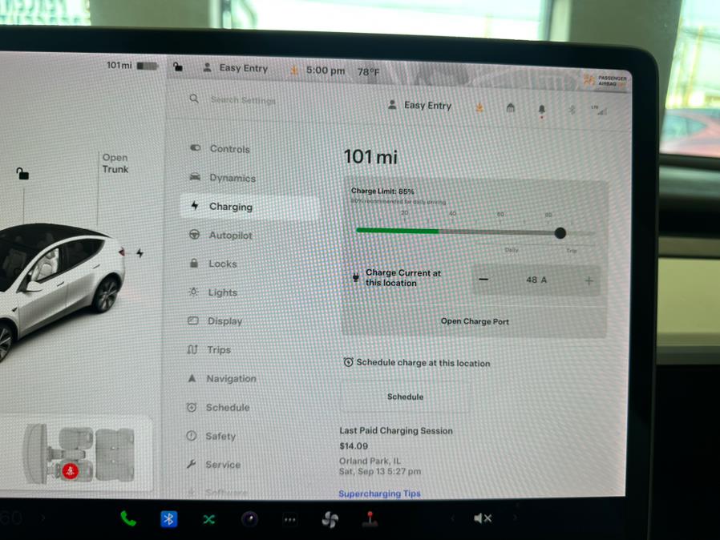Open the Phone app in bottom bar

[128, 518]
